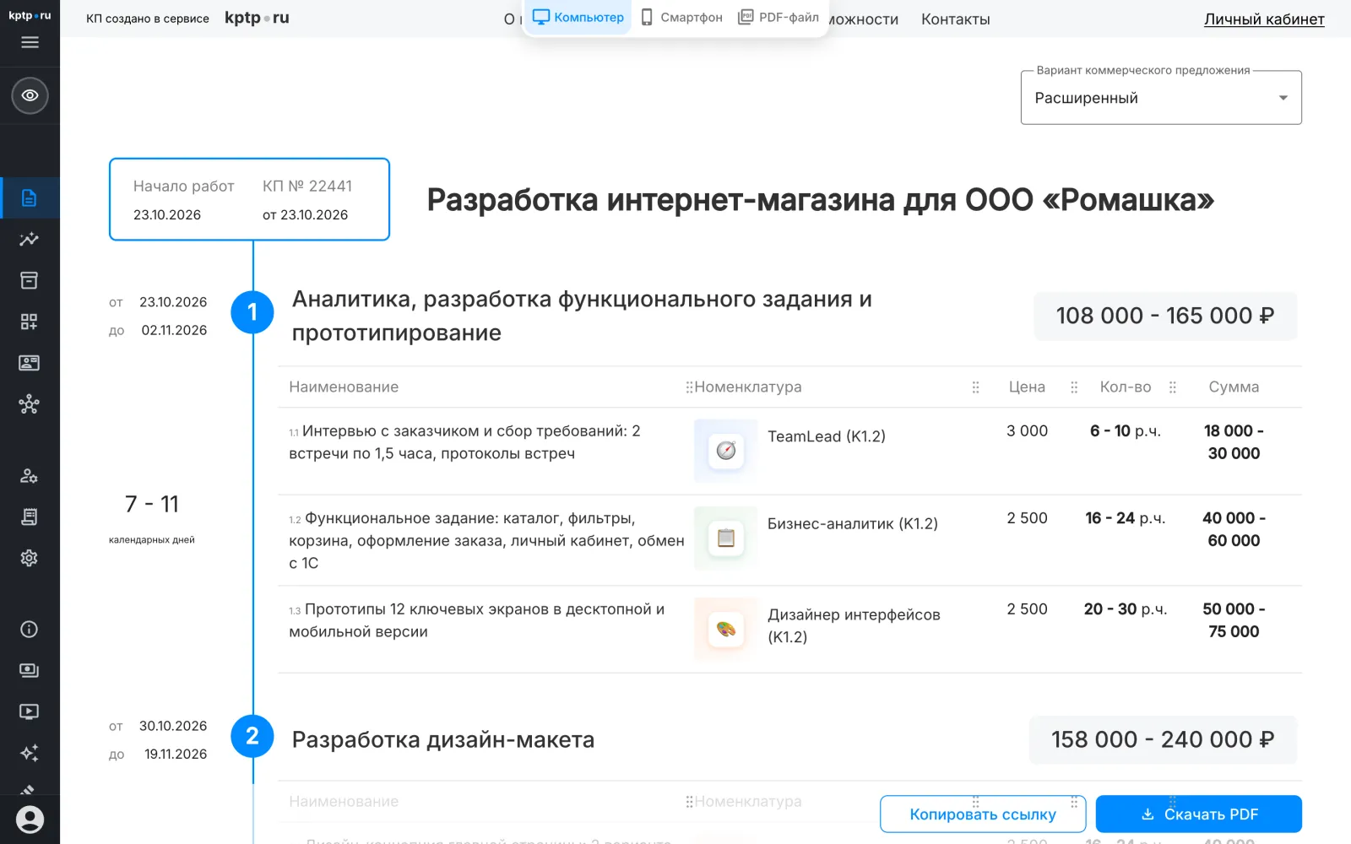Open the payment card sidebar icon
This screenshot has width=1351, height=844.
pyautogui.click(x=30, y=670)
